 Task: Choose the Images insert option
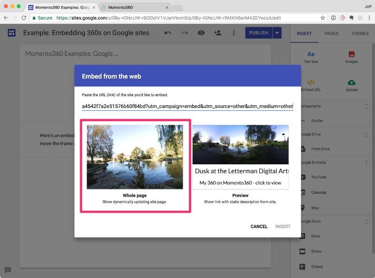(x=351, y=57)
